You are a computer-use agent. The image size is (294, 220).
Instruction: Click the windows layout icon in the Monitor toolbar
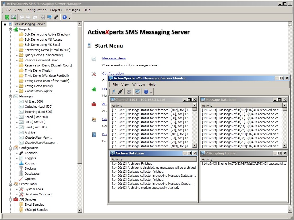[138, 92]
